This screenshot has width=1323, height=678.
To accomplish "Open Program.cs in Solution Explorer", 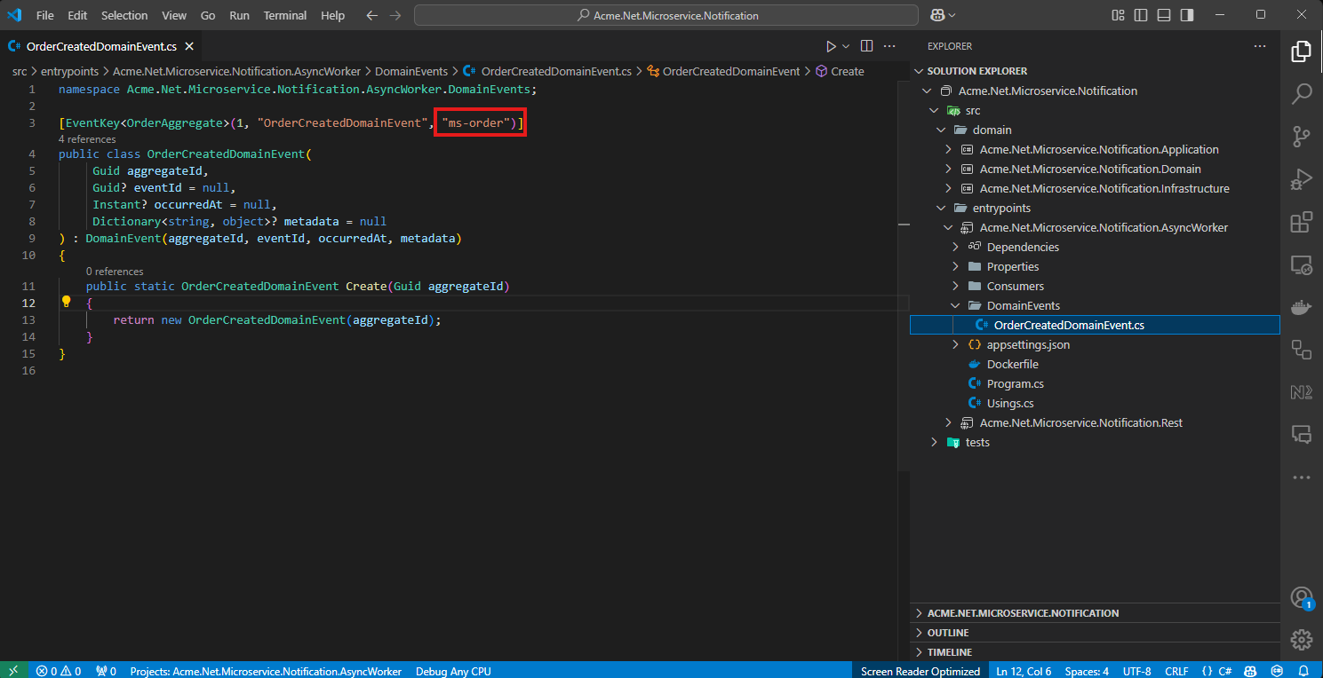I will 1015,383.
